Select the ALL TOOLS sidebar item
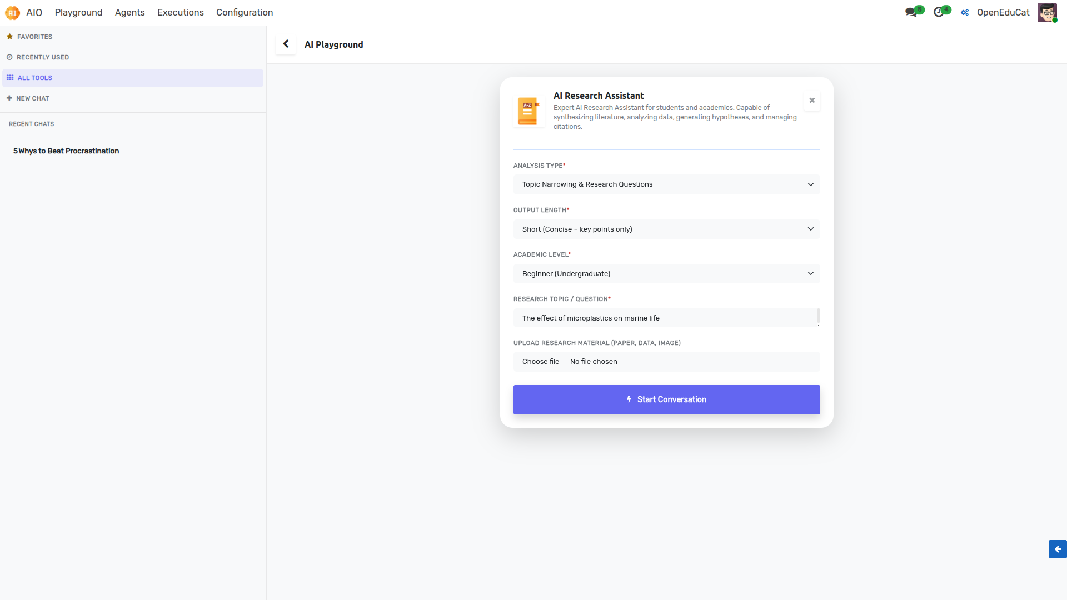The width and height of the screenshot is (1067, 600). 132,78
